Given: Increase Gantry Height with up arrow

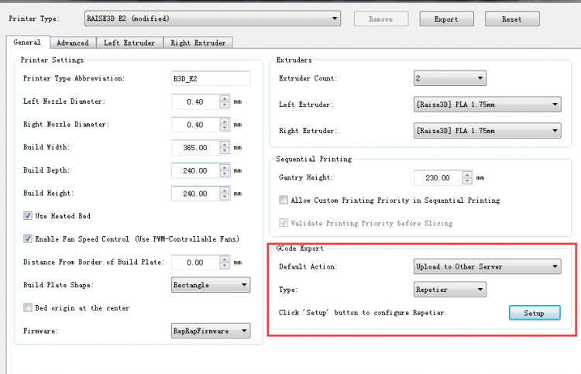Looking at the screenshot, I should click(x=467, y=174).
